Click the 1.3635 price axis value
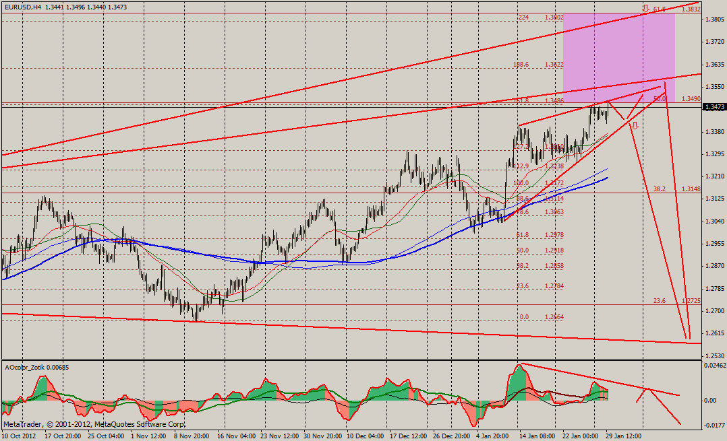 coord(714,65)
